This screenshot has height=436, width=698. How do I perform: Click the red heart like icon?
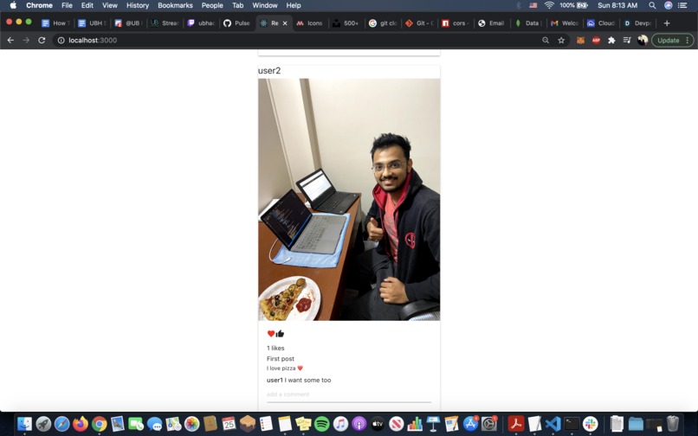coord(271,333)
